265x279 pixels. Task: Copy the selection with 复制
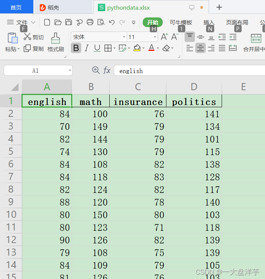coord(34,48)
